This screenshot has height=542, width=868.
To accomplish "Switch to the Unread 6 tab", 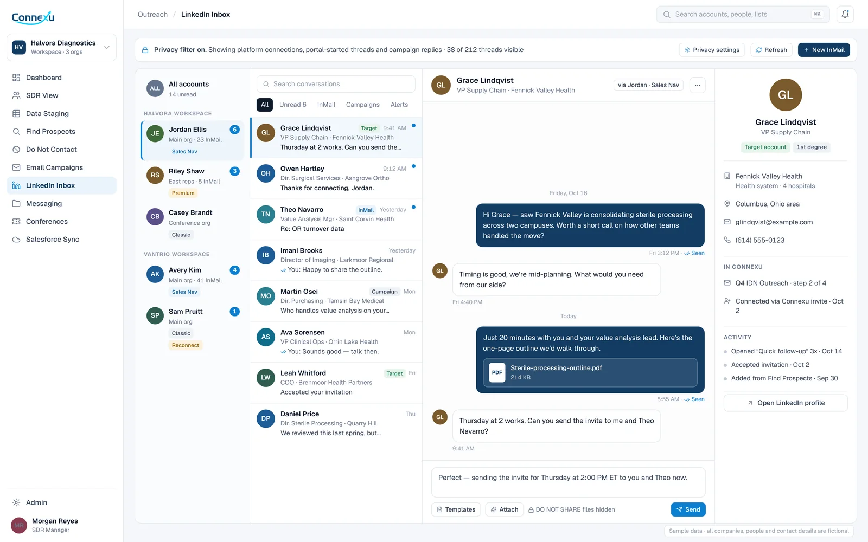I will (x=293, y=105).
